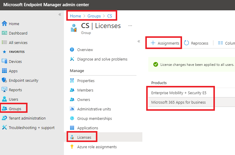Click the CS breadcrumb link
235x155 pixels.
point(110,16)
